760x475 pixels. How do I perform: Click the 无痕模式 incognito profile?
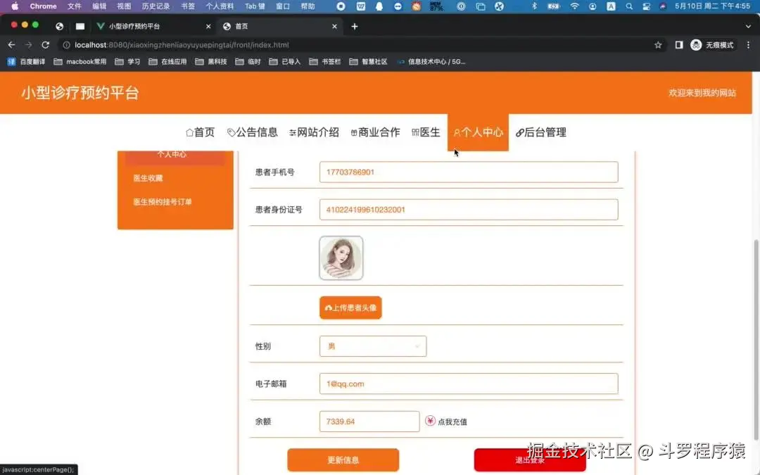[712, 45]
